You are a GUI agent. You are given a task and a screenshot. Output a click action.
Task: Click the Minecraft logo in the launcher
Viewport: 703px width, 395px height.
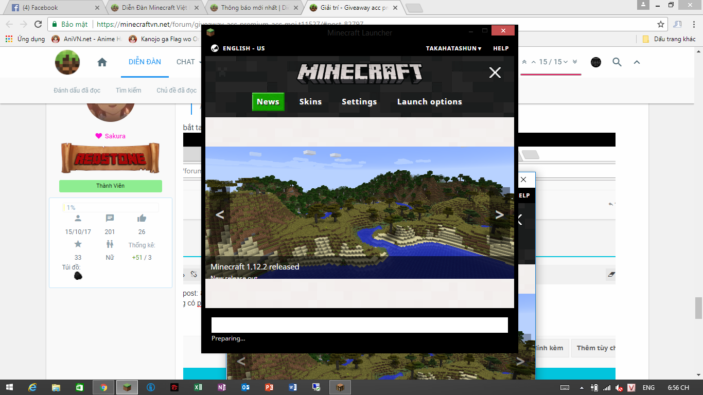coord(360,74)
